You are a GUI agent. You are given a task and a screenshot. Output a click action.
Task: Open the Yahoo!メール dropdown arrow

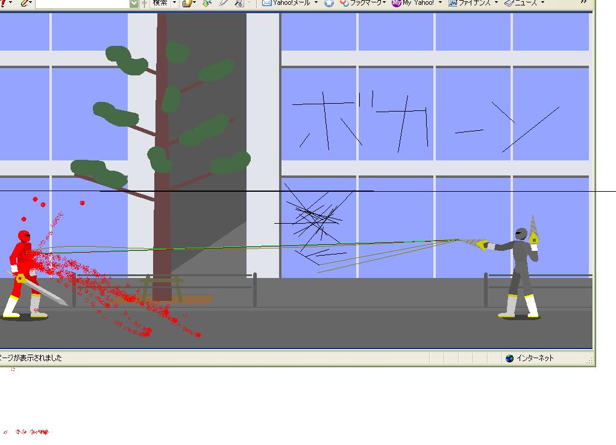point(316,3)
